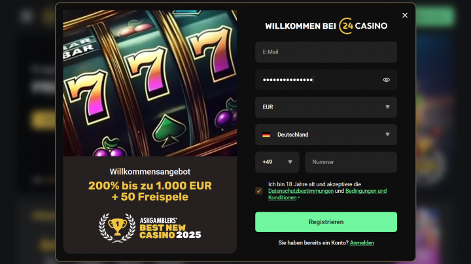Click the 24 Casino logo
The image size is (471, 264).
point(363,25)
